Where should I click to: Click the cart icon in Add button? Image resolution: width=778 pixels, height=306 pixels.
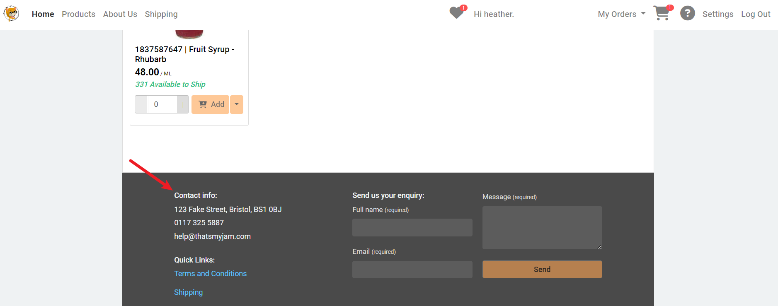203,104
